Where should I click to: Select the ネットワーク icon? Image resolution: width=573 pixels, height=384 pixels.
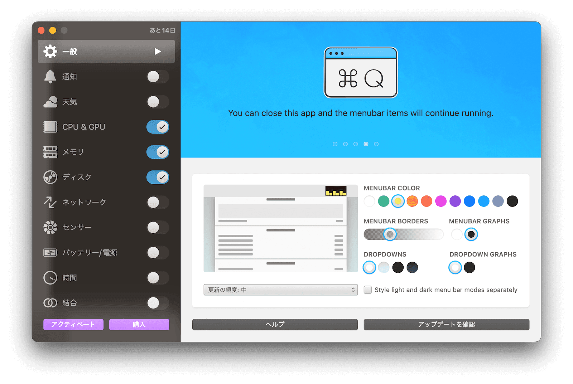(50, 202)
